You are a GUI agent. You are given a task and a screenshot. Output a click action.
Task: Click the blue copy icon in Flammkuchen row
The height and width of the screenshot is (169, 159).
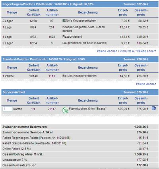click(154, 108)
